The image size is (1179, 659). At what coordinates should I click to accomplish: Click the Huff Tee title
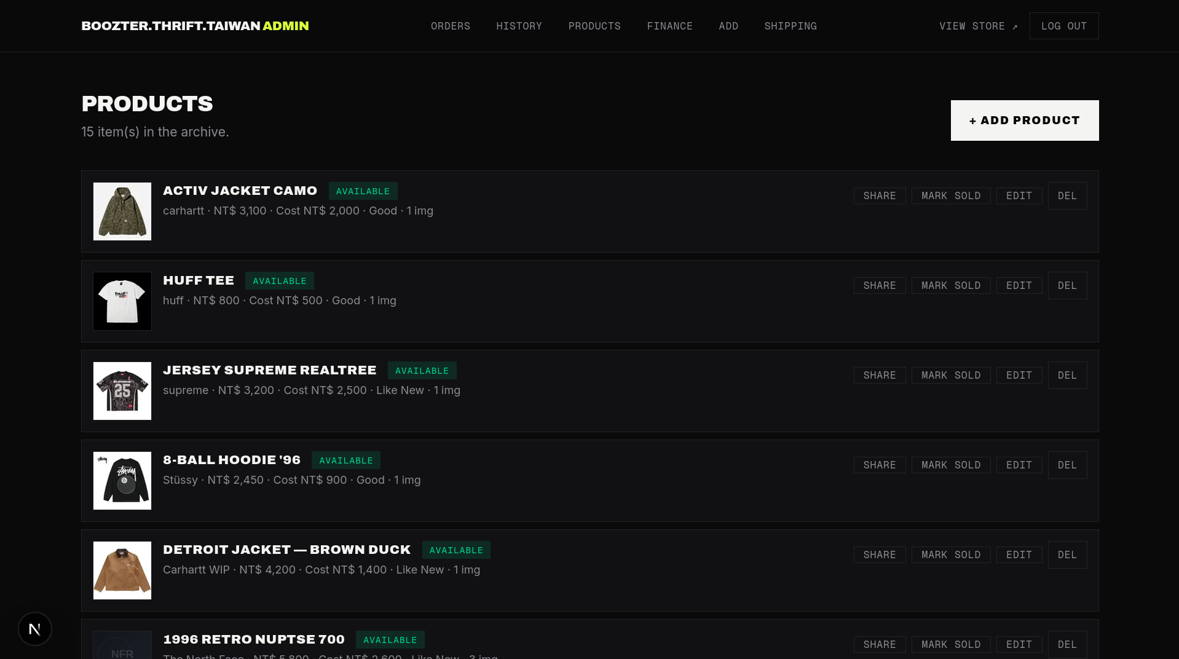click(x=199, y=280)
